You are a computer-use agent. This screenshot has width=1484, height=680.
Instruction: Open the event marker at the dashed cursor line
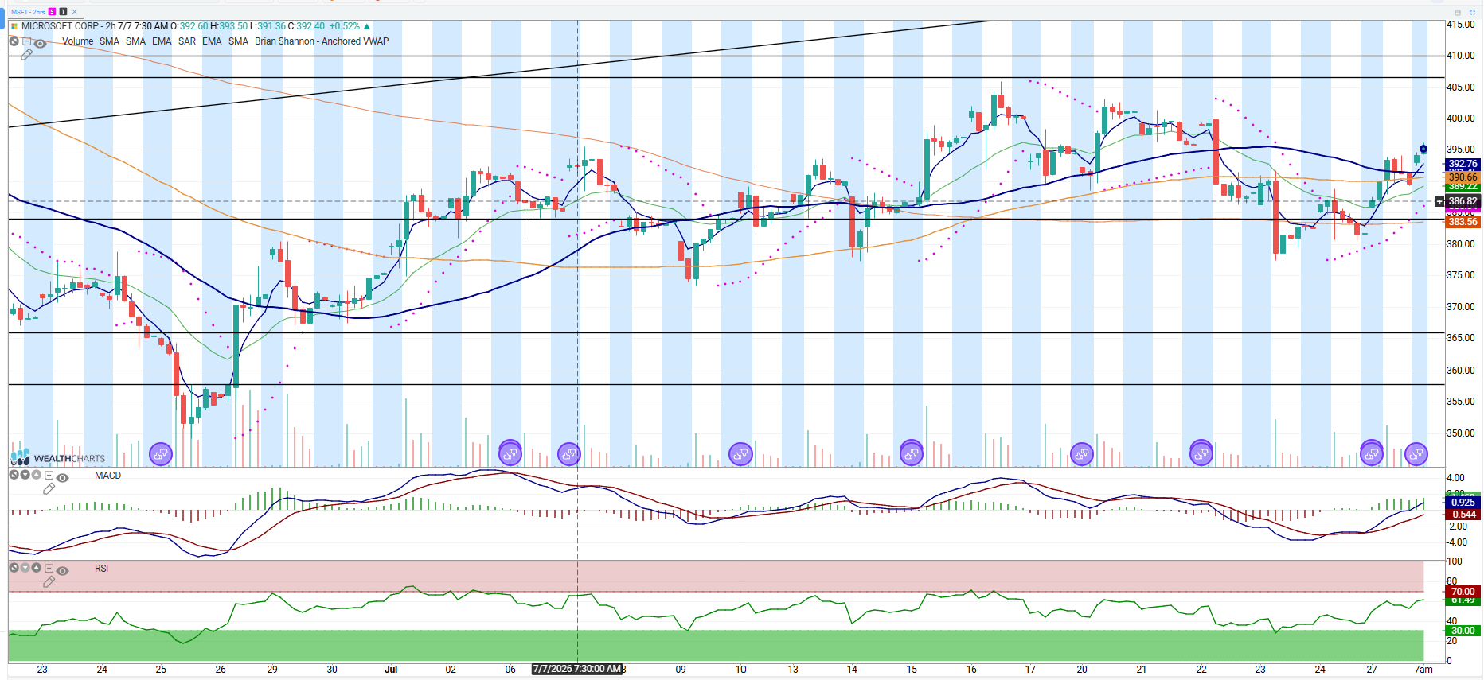568,454
